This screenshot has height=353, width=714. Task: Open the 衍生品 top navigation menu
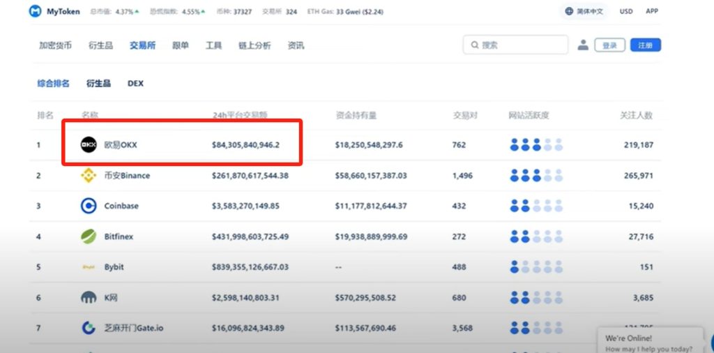click(100, 45)
